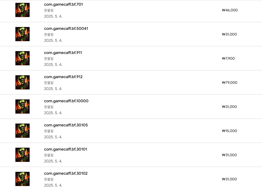The width and height of the screenshot is (262, 190).
Task: Click game icon beside com.gamecaff.bf.50041
Action: (22, 34)
